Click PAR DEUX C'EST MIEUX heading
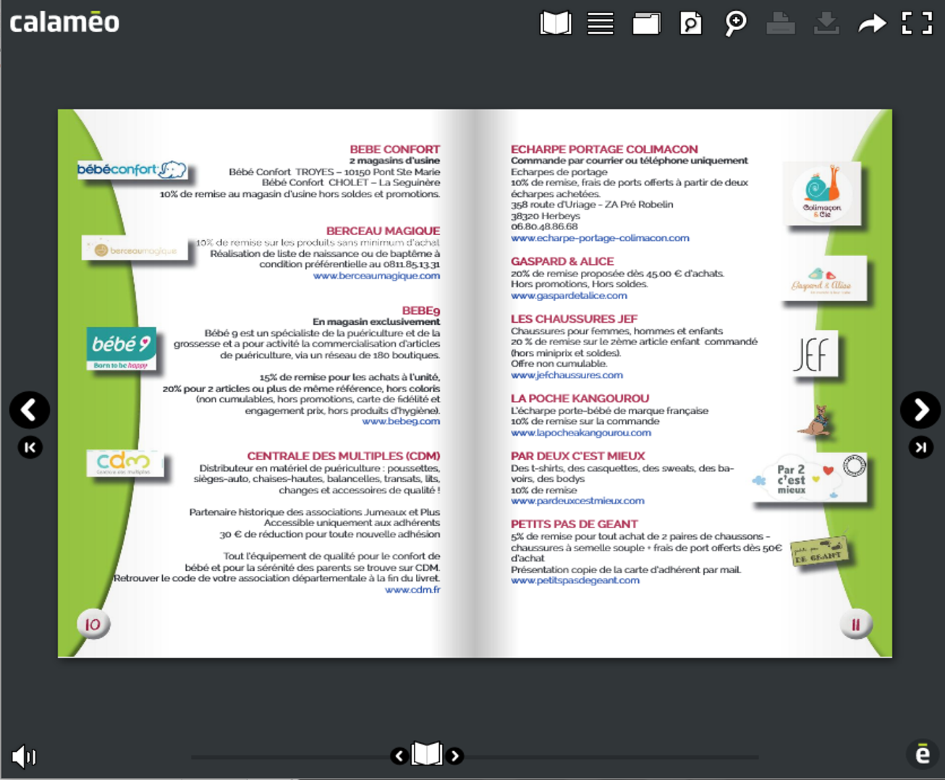This screenshot has height=780, width=945. (577, 456)
